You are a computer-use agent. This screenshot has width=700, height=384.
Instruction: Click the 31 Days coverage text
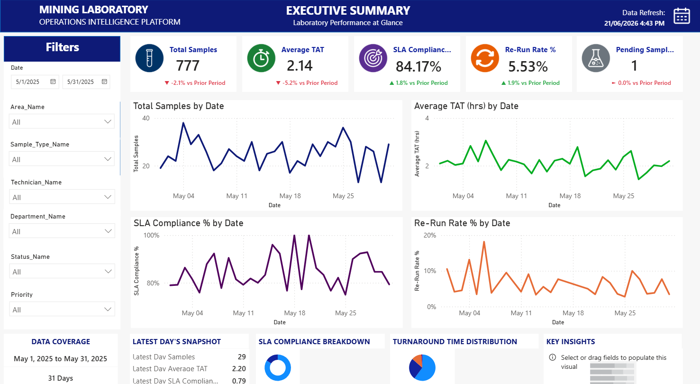click(x=61, y=378)
